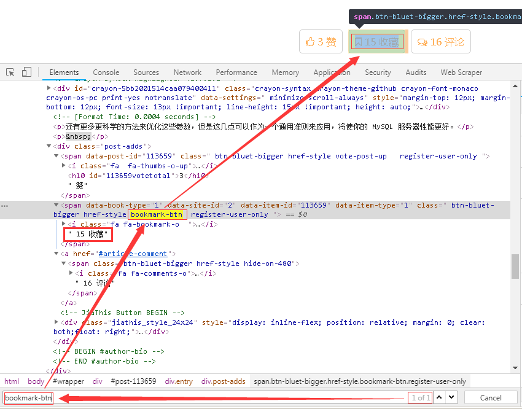Select the " 15 收藏" text node

coord(88,235)
